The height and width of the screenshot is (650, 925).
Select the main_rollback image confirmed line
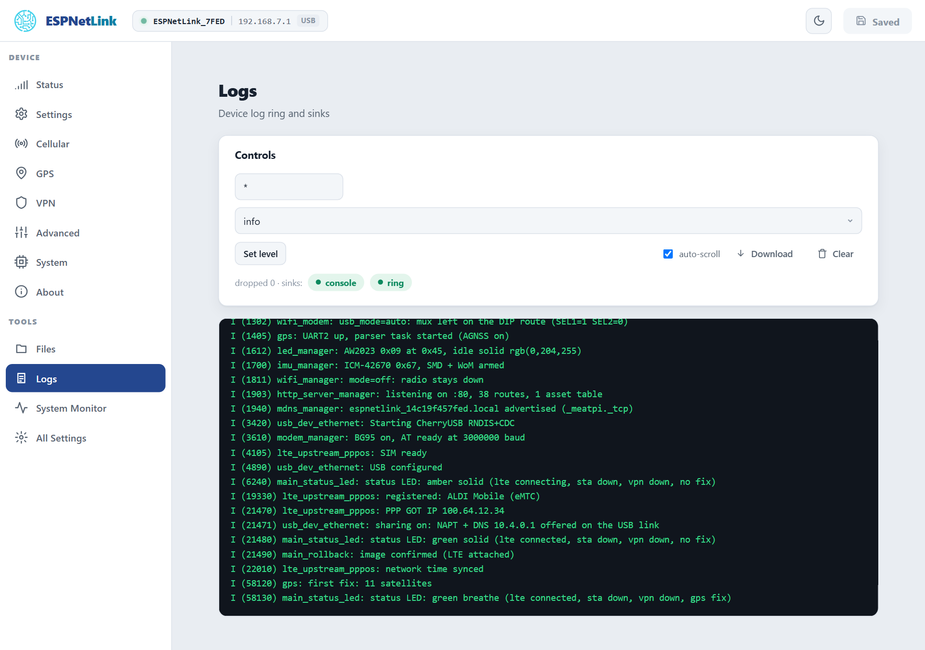point(372,554)
